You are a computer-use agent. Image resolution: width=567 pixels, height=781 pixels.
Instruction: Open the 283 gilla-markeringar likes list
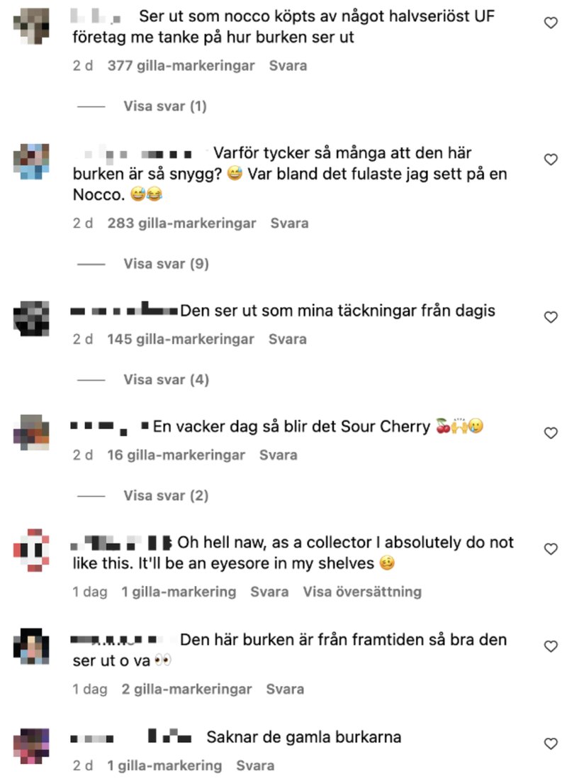181,223
